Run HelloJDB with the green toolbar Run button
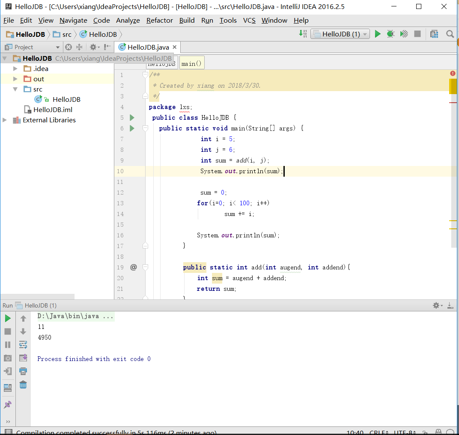Screen dimensions: 459x435 378,34
